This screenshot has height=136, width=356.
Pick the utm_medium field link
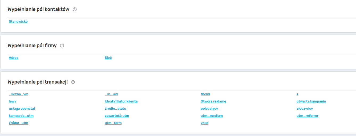click(x=212, y=116)
